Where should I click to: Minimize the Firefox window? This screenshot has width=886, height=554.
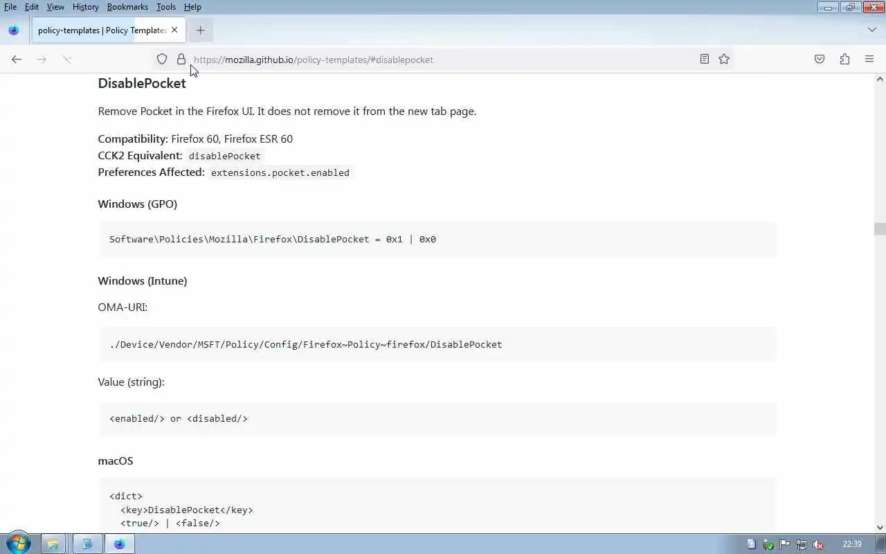pyautogui.click(x=828, y=8)
